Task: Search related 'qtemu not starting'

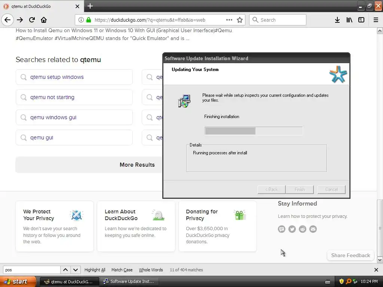Action: (x=74, y=97)
